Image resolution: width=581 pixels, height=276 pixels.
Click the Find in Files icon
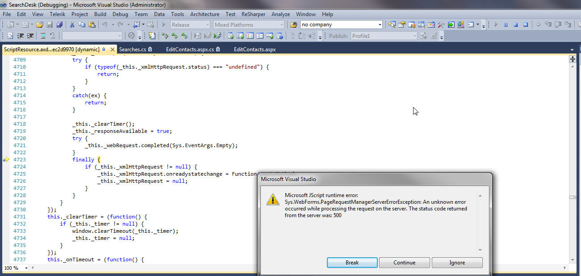tap(293, 25)
